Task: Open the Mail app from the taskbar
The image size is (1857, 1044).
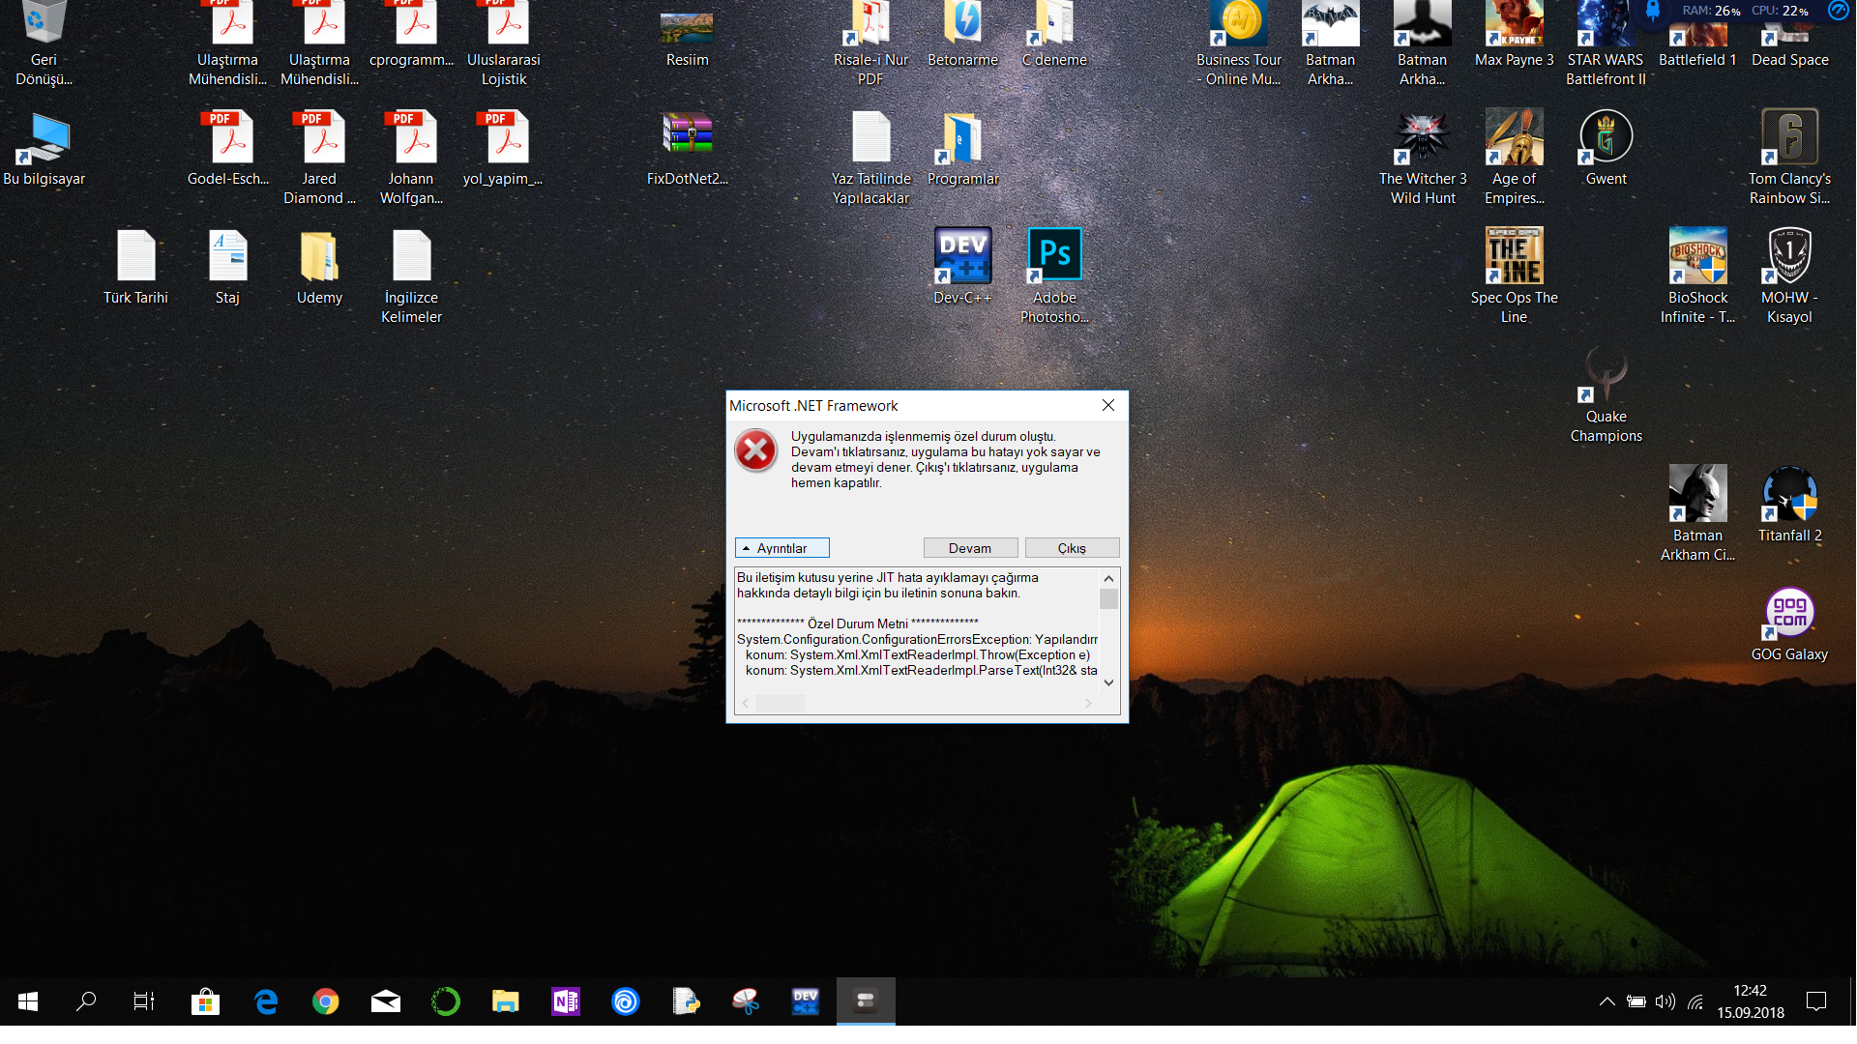Action: coord(386,1001)
